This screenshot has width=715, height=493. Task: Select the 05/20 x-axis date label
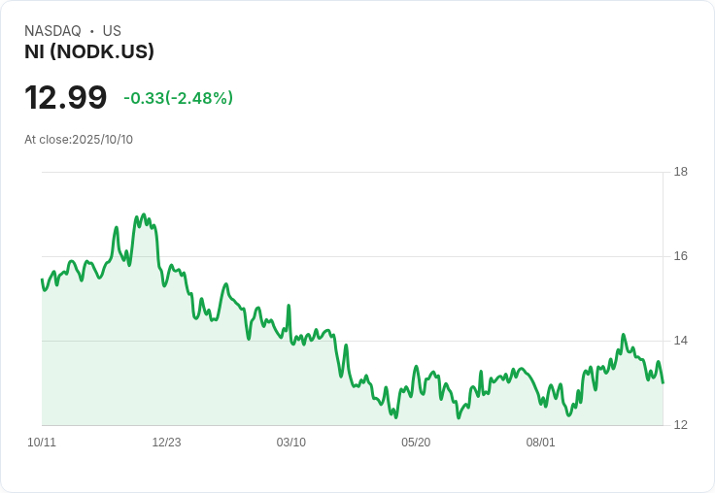(416, 443)
